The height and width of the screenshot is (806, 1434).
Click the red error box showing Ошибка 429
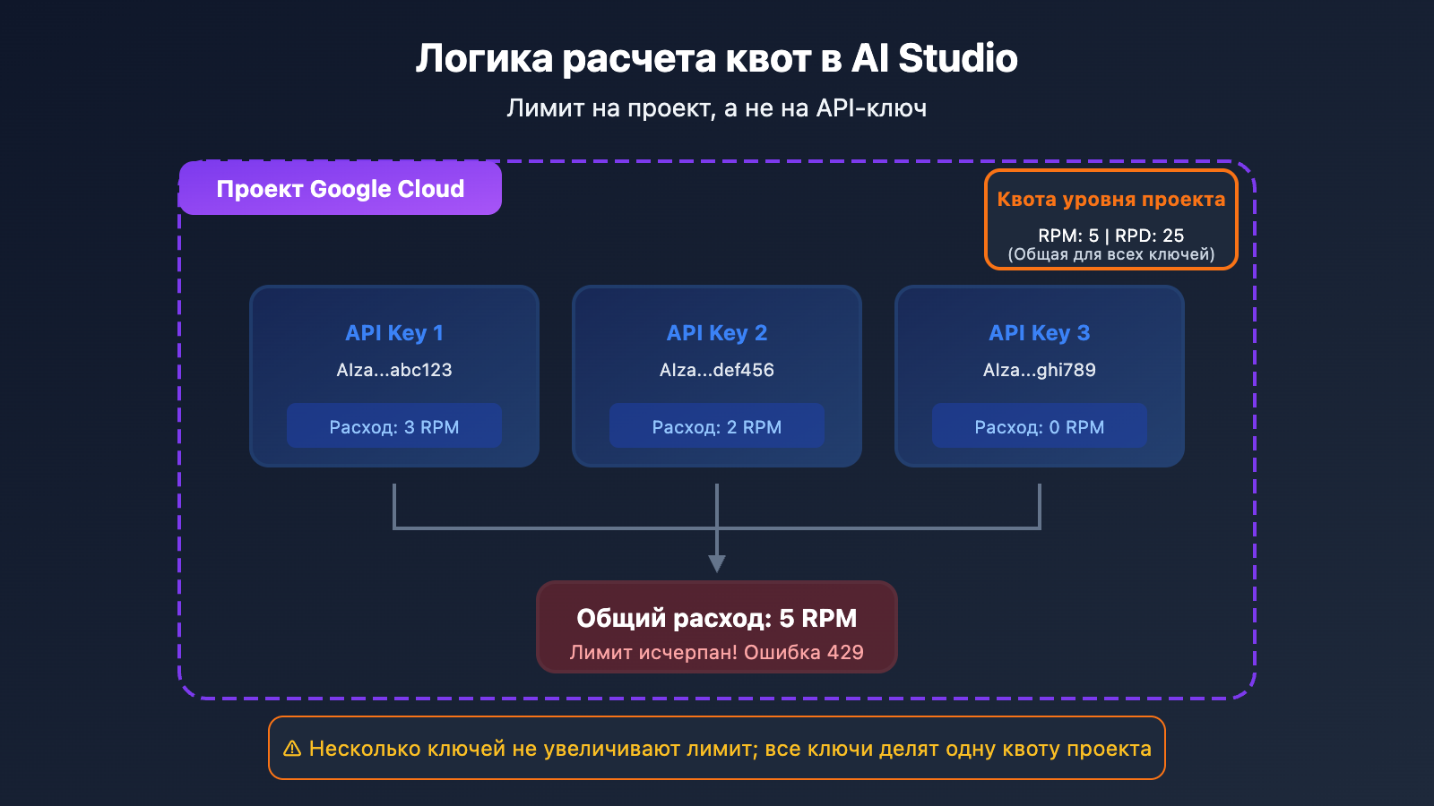[x=716, y=627]
